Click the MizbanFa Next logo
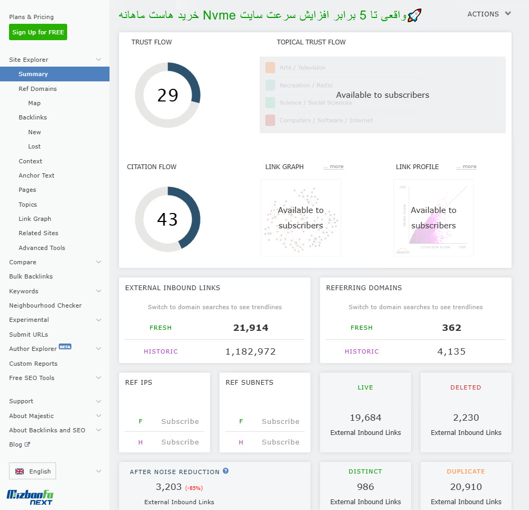This screenshot has height=510, width=529. click(x=30, y=497)
